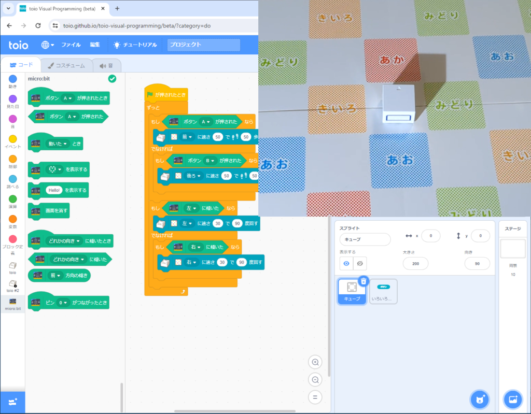
Task: Open the language globe dropdown in the toolbar
Action: [46, 45]
